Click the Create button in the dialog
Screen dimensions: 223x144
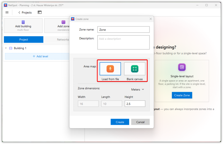pos(120,122)
